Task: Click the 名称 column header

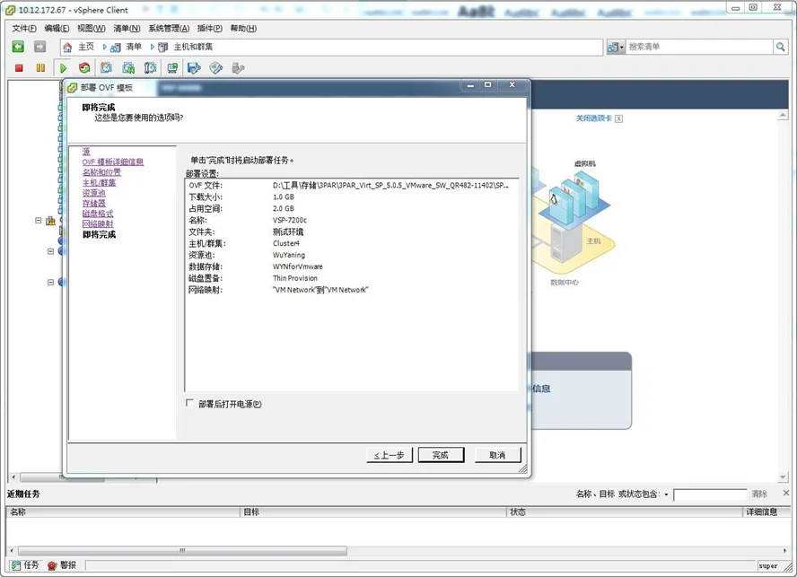Action: click(122, 511)
